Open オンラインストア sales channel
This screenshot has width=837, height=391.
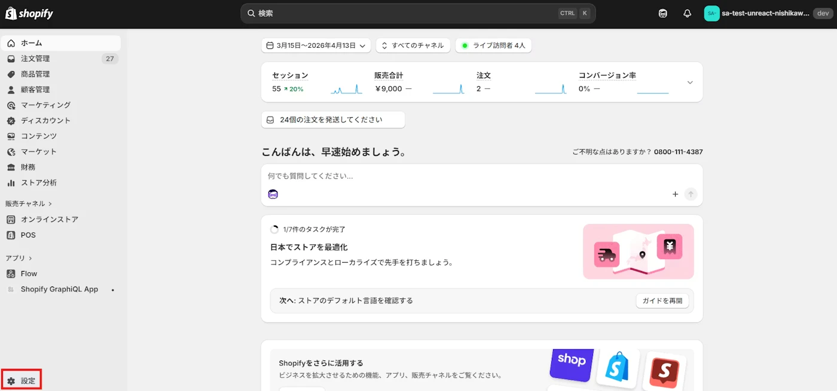(x=61, y=220)
